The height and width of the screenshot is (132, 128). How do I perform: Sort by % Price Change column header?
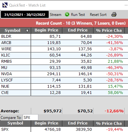tap(109, 30)
